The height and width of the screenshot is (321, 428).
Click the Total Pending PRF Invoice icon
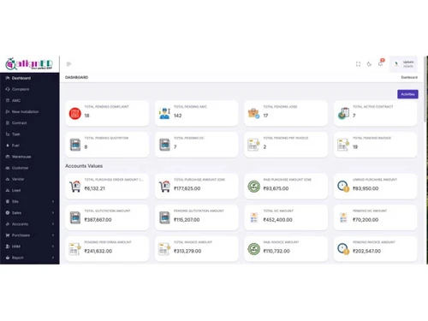pos(253,145)
